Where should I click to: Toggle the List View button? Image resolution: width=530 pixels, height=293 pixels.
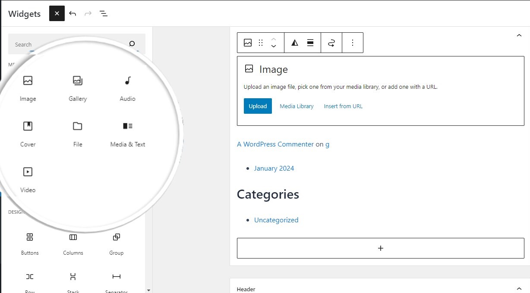pos(104,13)
